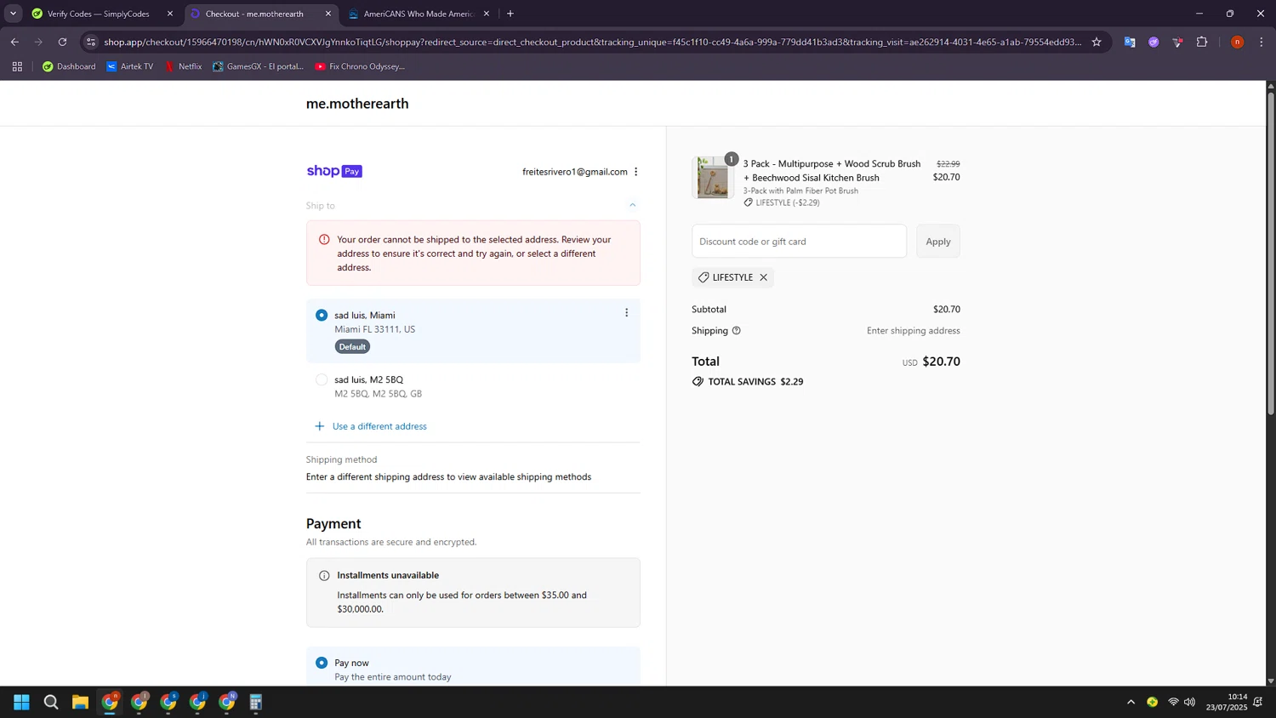Image resolution: width=1276 pixels, height=718 pixels.
Task: Click the Shop Pay logo
Action: [334, 171]
